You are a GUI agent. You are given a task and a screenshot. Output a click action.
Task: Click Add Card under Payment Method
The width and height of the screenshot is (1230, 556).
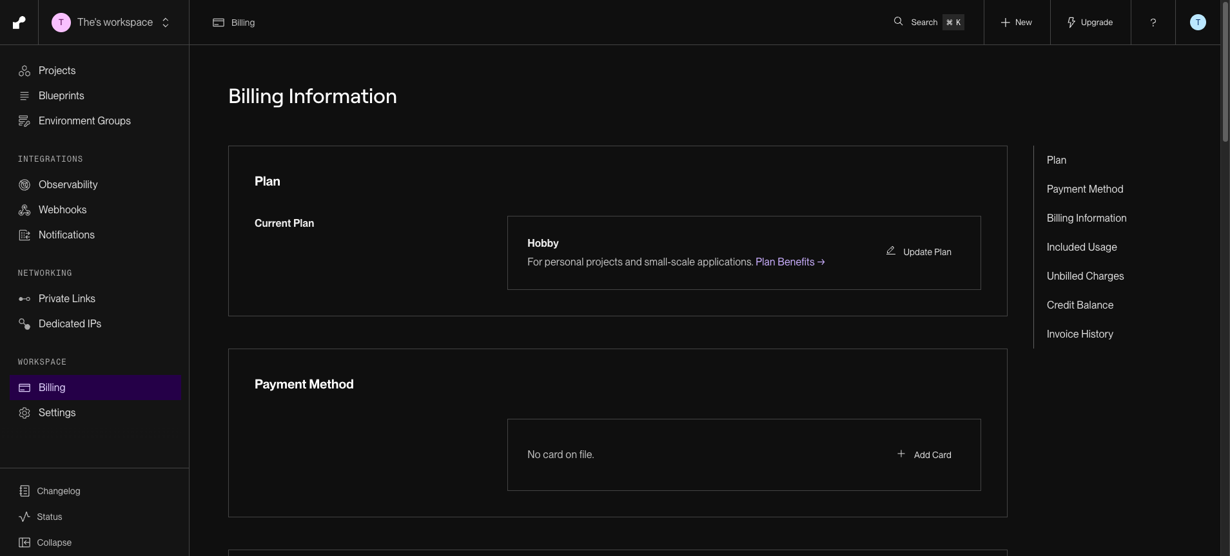click(x=924, y=454)
